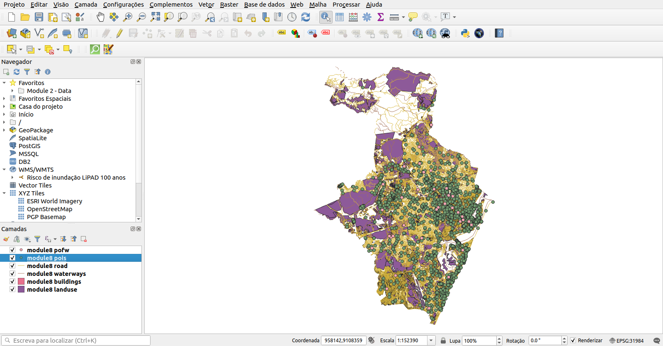Create a new project with the blank page icon
This screenshot has width=663, height=346.
pos(12,17)
